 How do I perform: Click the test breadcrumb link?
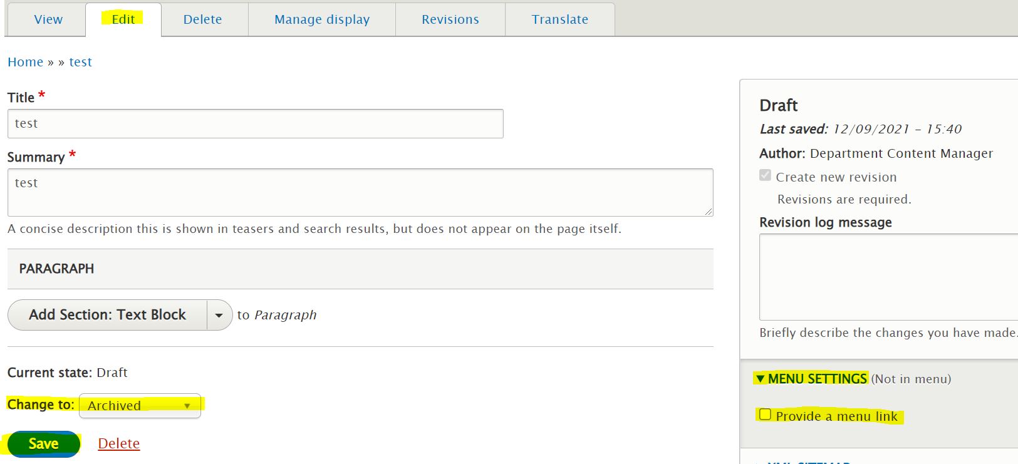80,62
